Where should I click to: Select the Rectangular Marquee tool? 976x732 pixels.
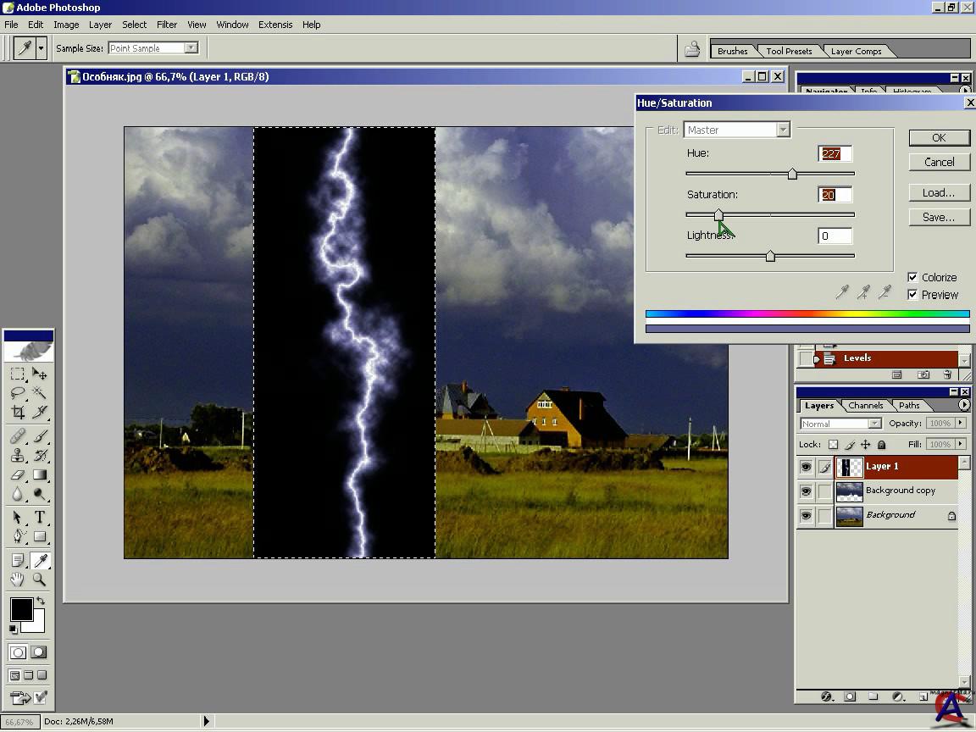coord(17,374)
